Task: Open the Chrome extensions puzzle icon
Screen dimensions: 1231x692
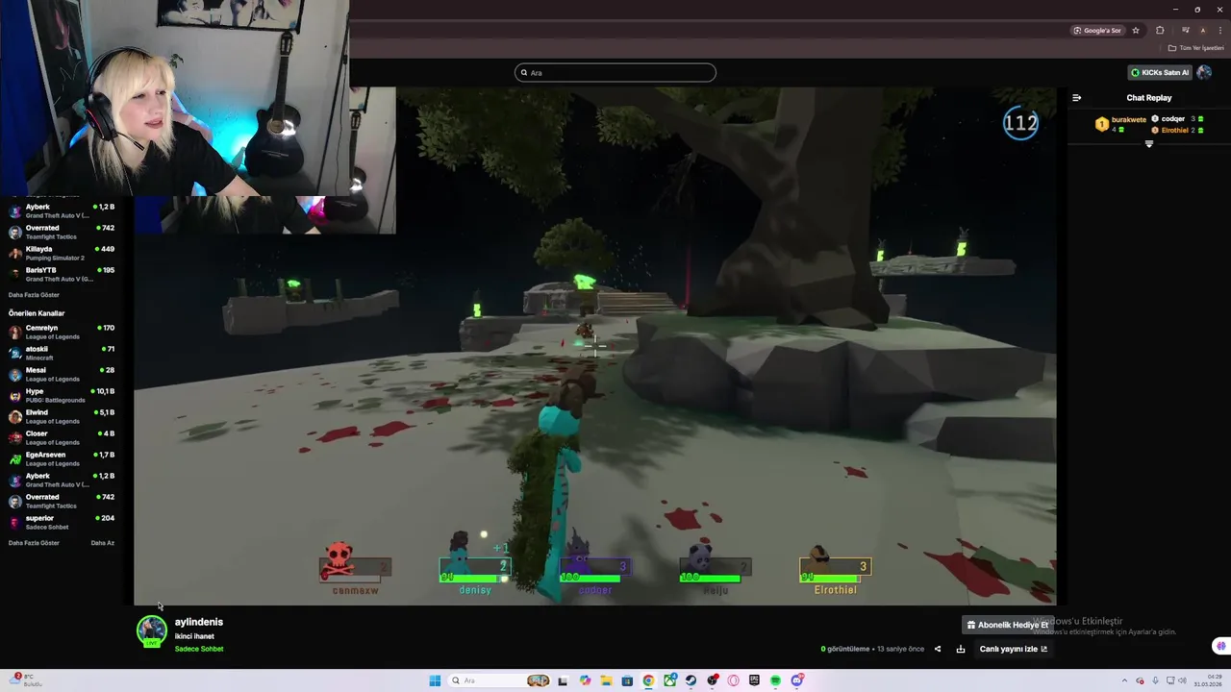Action: click(x=1160, y=30)
